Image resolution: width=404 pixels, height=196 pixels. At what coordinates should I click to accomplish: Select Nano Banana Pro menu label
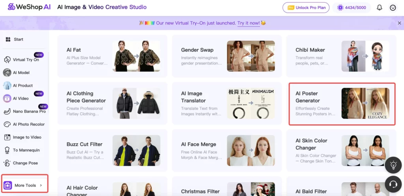pos(29,111)
